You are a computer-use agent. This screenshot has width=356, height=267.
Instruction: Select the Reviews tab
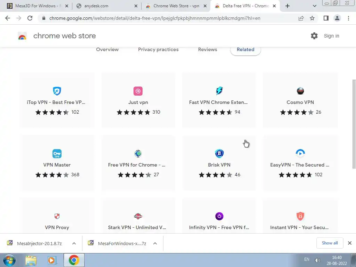(208, 49)
